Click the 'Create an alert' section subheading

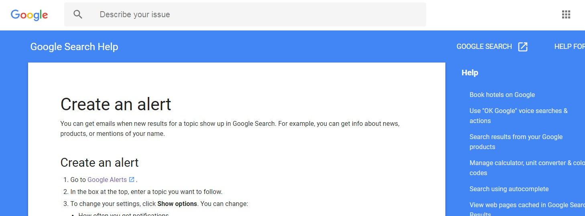99,162
